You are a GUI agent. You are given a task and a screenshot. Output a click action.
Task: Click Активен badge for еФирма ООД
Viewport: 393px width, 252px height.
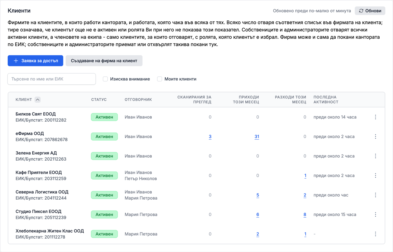[104, 137]
